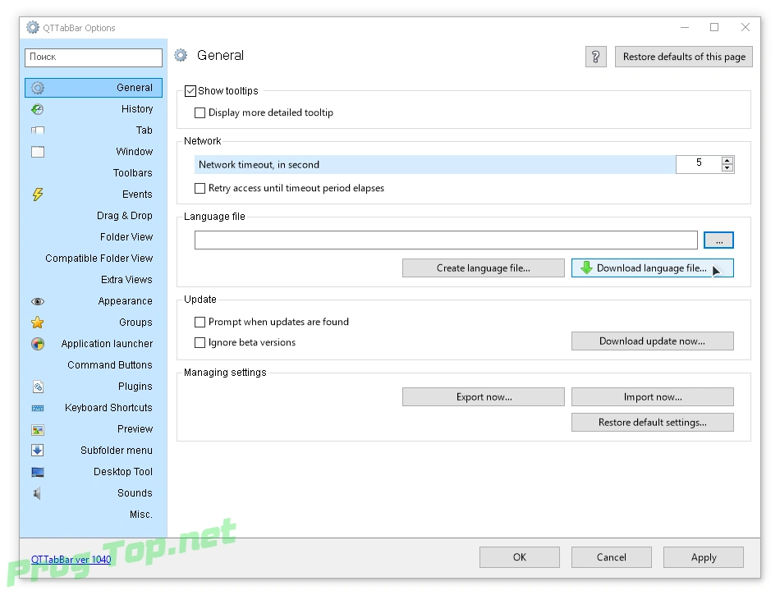Screen dimensions: 780x595
Task: Open the Application launcher settings page
Action: point(94,344)
